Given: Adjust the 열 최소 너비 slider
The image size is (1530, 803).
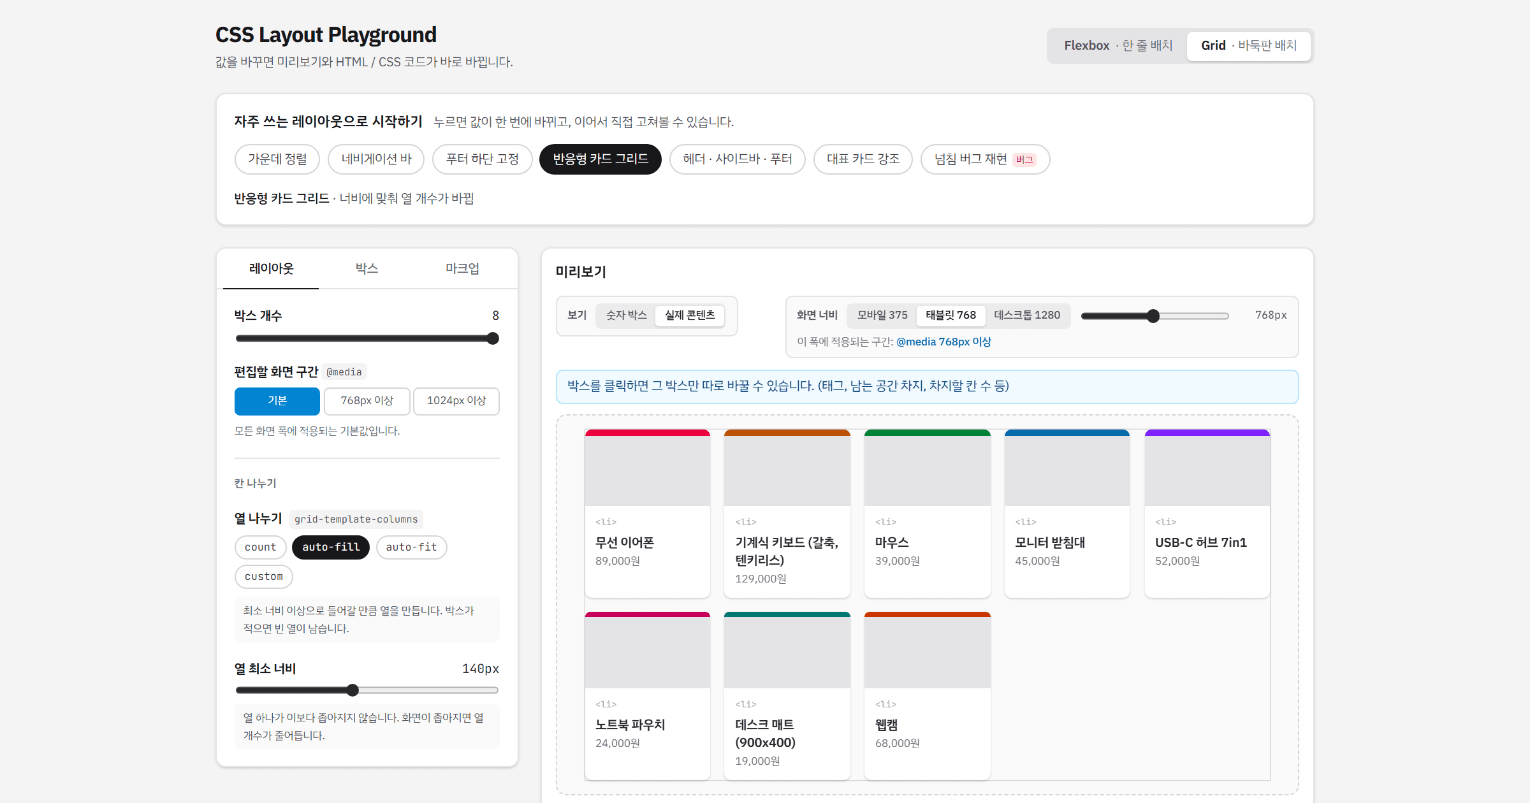Looking at the screenshot, I should coord(367,690).
